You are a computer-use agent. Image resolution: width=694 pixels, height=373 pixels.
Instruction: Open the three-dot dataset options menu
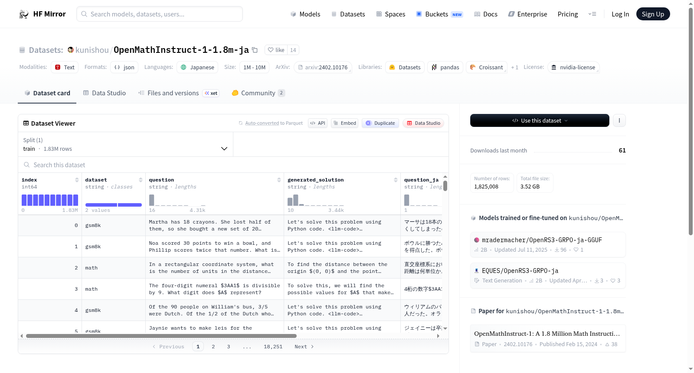point(619,120)
